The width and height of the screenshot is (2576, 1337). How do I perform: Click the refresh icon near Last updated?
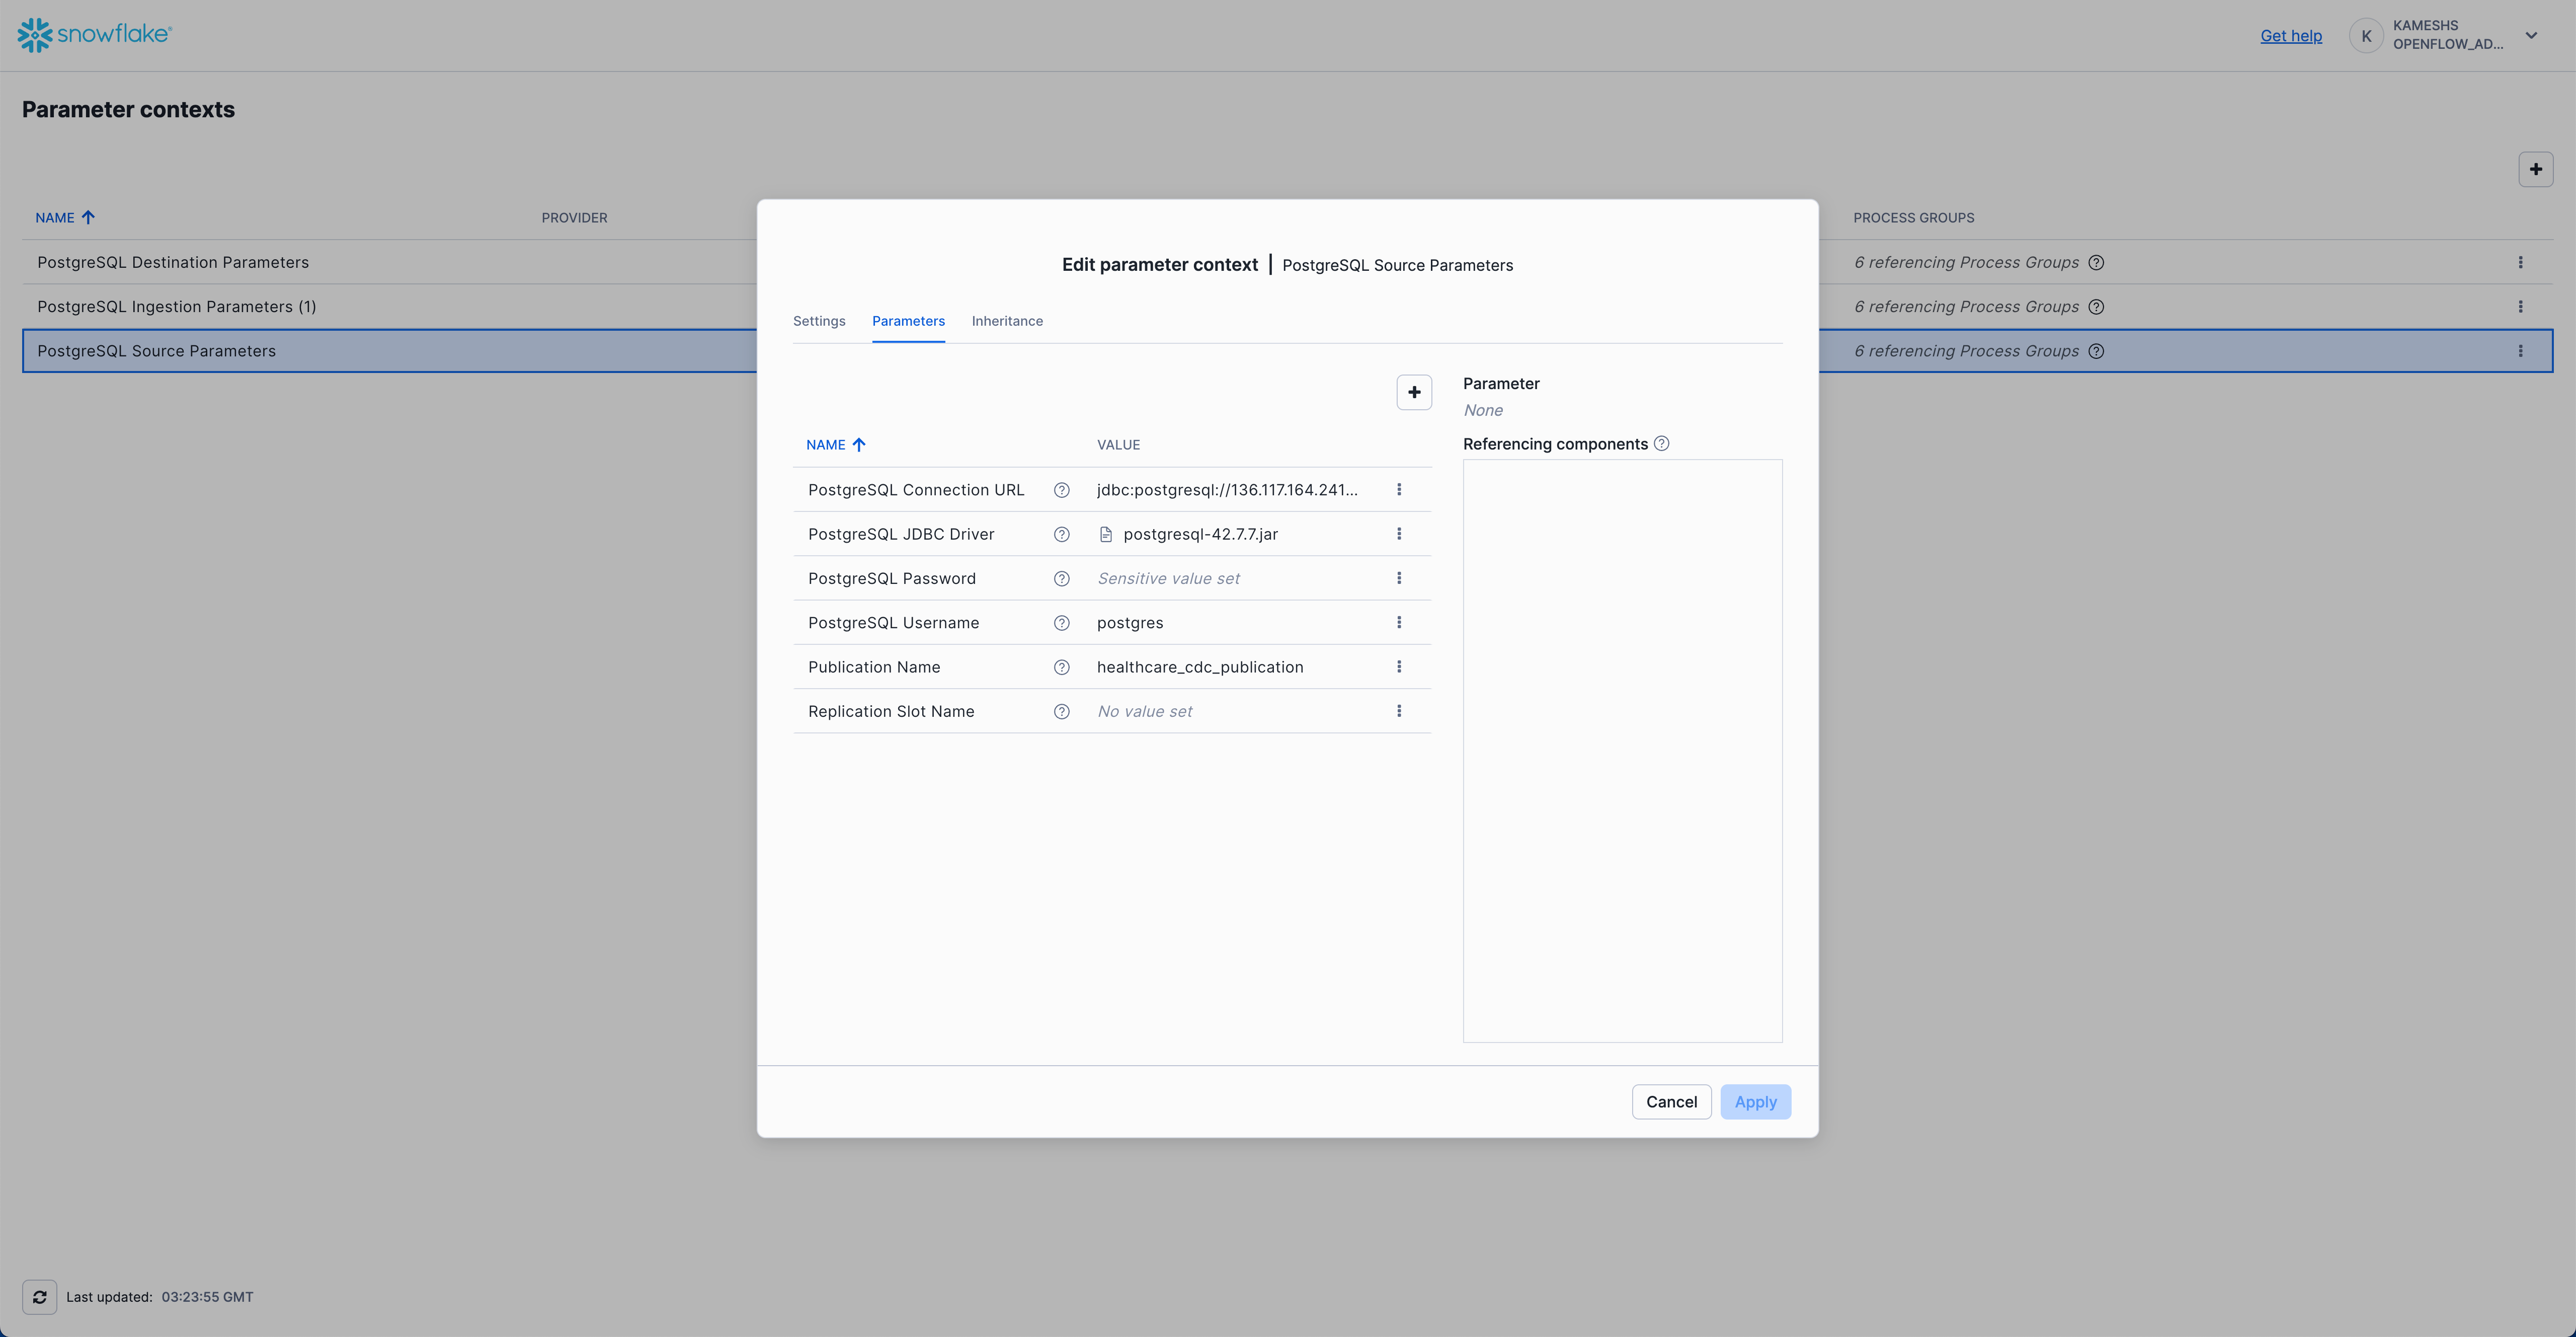coord(39,1297)
